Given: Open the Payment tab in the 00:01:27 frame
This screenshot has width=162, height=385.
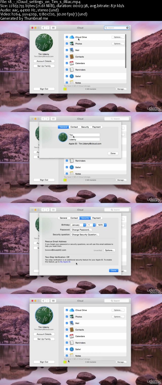Looking at the screenshot, I should click(96, 127).
